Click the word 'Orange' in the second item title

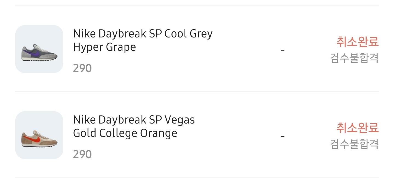(159, 133)
